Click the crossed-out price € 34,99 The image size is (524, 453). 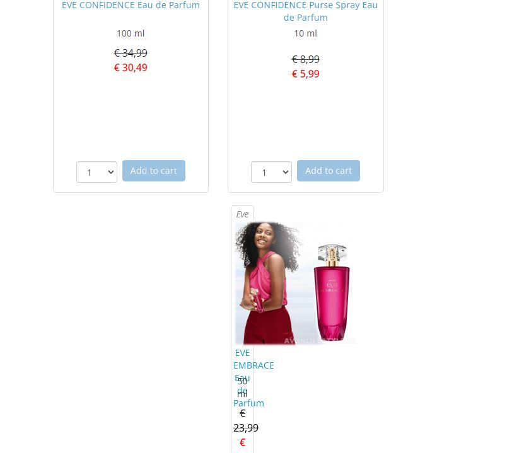[x=131, y=53]
